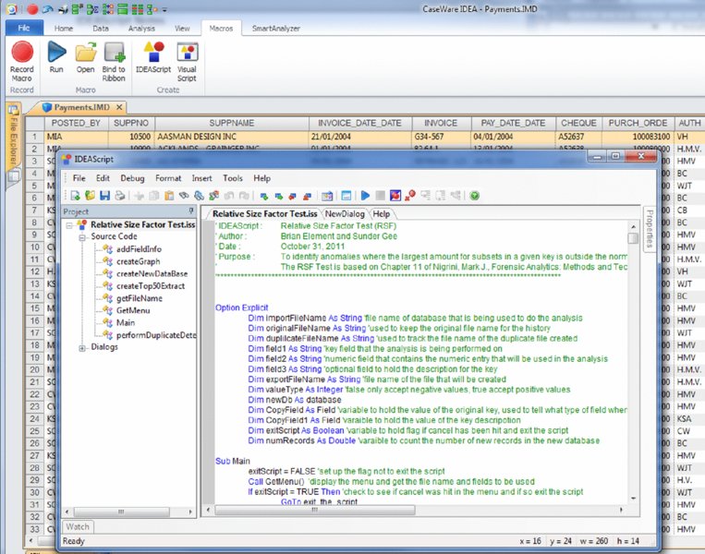Image resolution: width=705 pixels, height=554 pixels.
Task: Open Edit menu in IDEAScript window
Action: tap(103, 178)
